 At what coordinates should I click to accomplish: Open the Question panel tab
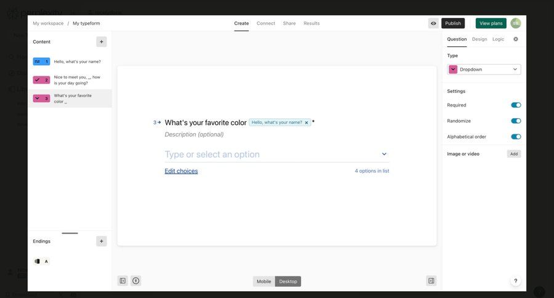coord(457,39)
